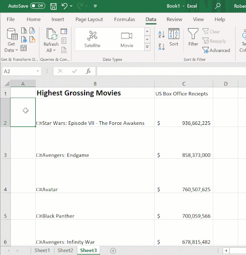Click the Avatar movie cell

point(95,175)
